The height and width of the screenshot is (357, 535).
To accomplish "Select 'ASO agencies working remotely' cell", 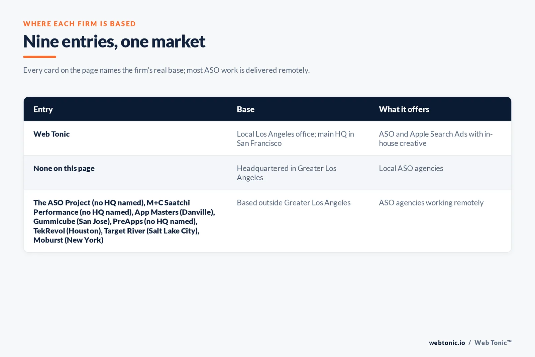I will click(431, 203).
